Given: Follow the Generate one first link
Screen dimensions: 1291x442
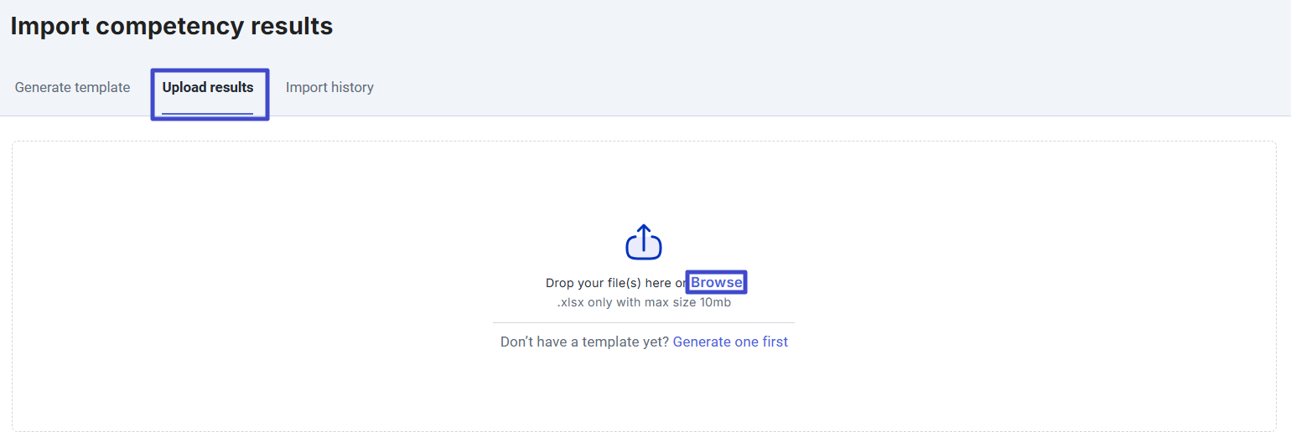Looking at the screenshot, I should pos(730,342).
